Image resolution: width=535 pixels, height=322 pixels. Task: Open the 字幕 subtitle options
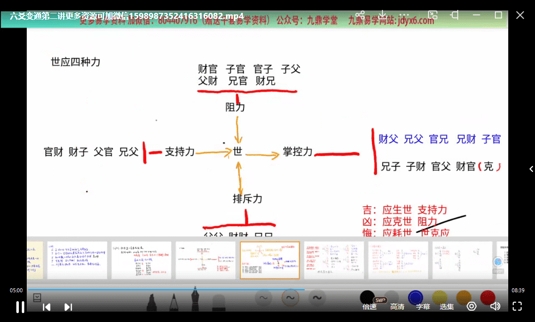tap(423, 307)
